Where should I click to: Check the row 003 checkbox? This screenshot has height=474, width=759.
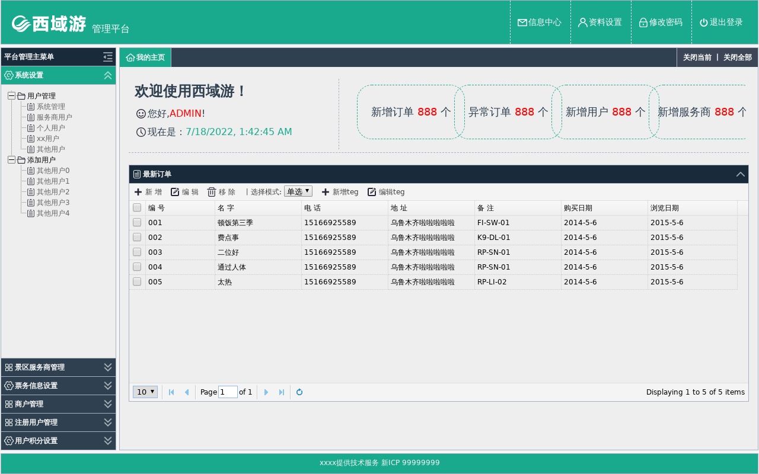pos(137,252)
